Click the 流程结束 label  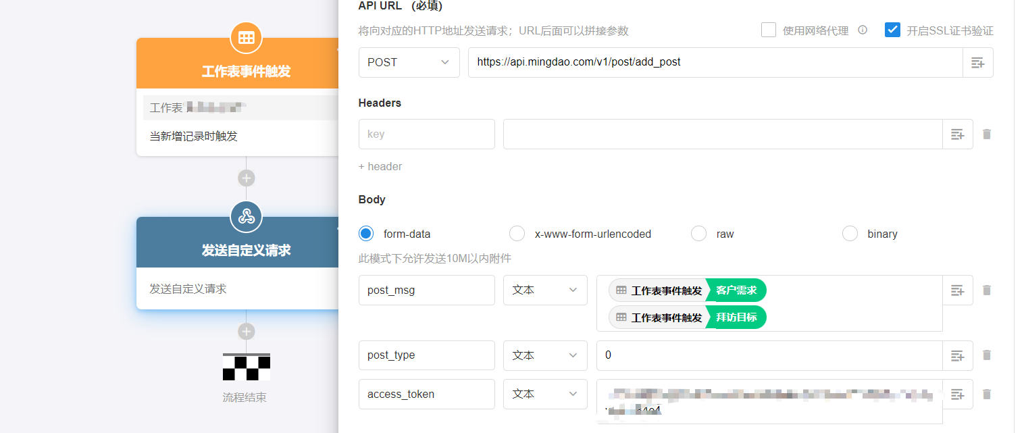[245, 397]
